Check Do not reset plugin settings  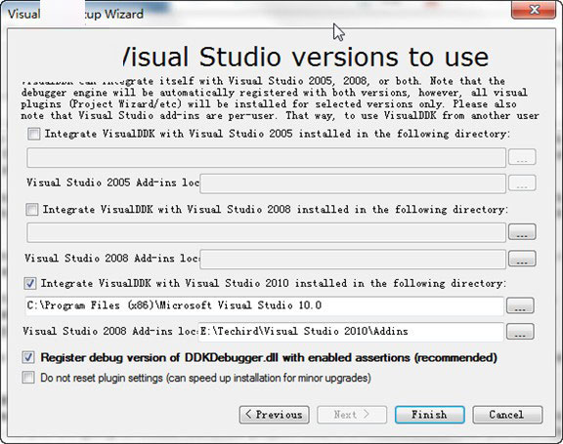pos(28,378)
